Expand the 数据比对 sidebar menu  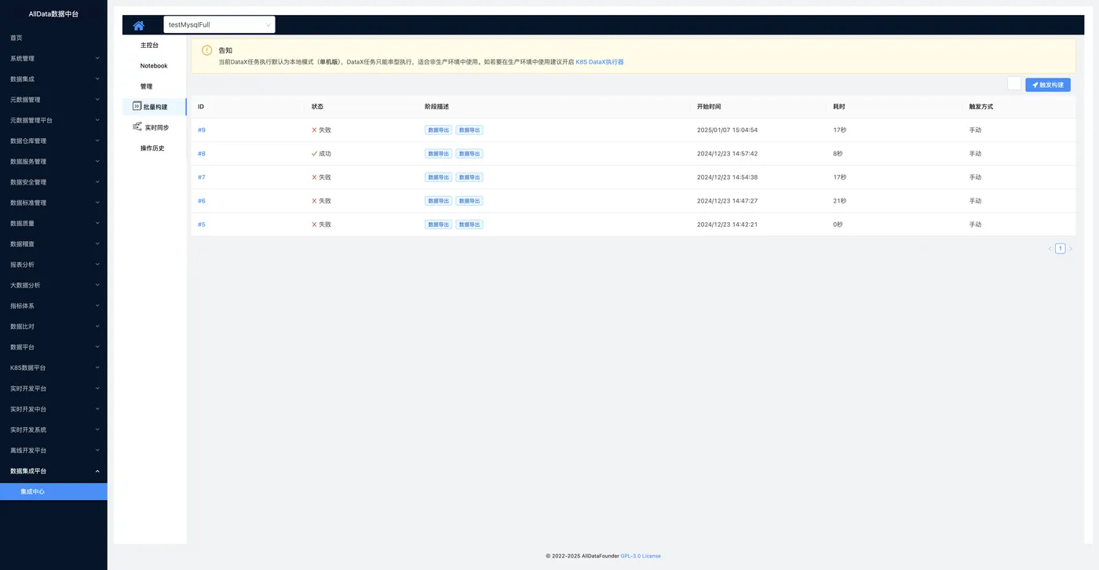click(53, 327)
